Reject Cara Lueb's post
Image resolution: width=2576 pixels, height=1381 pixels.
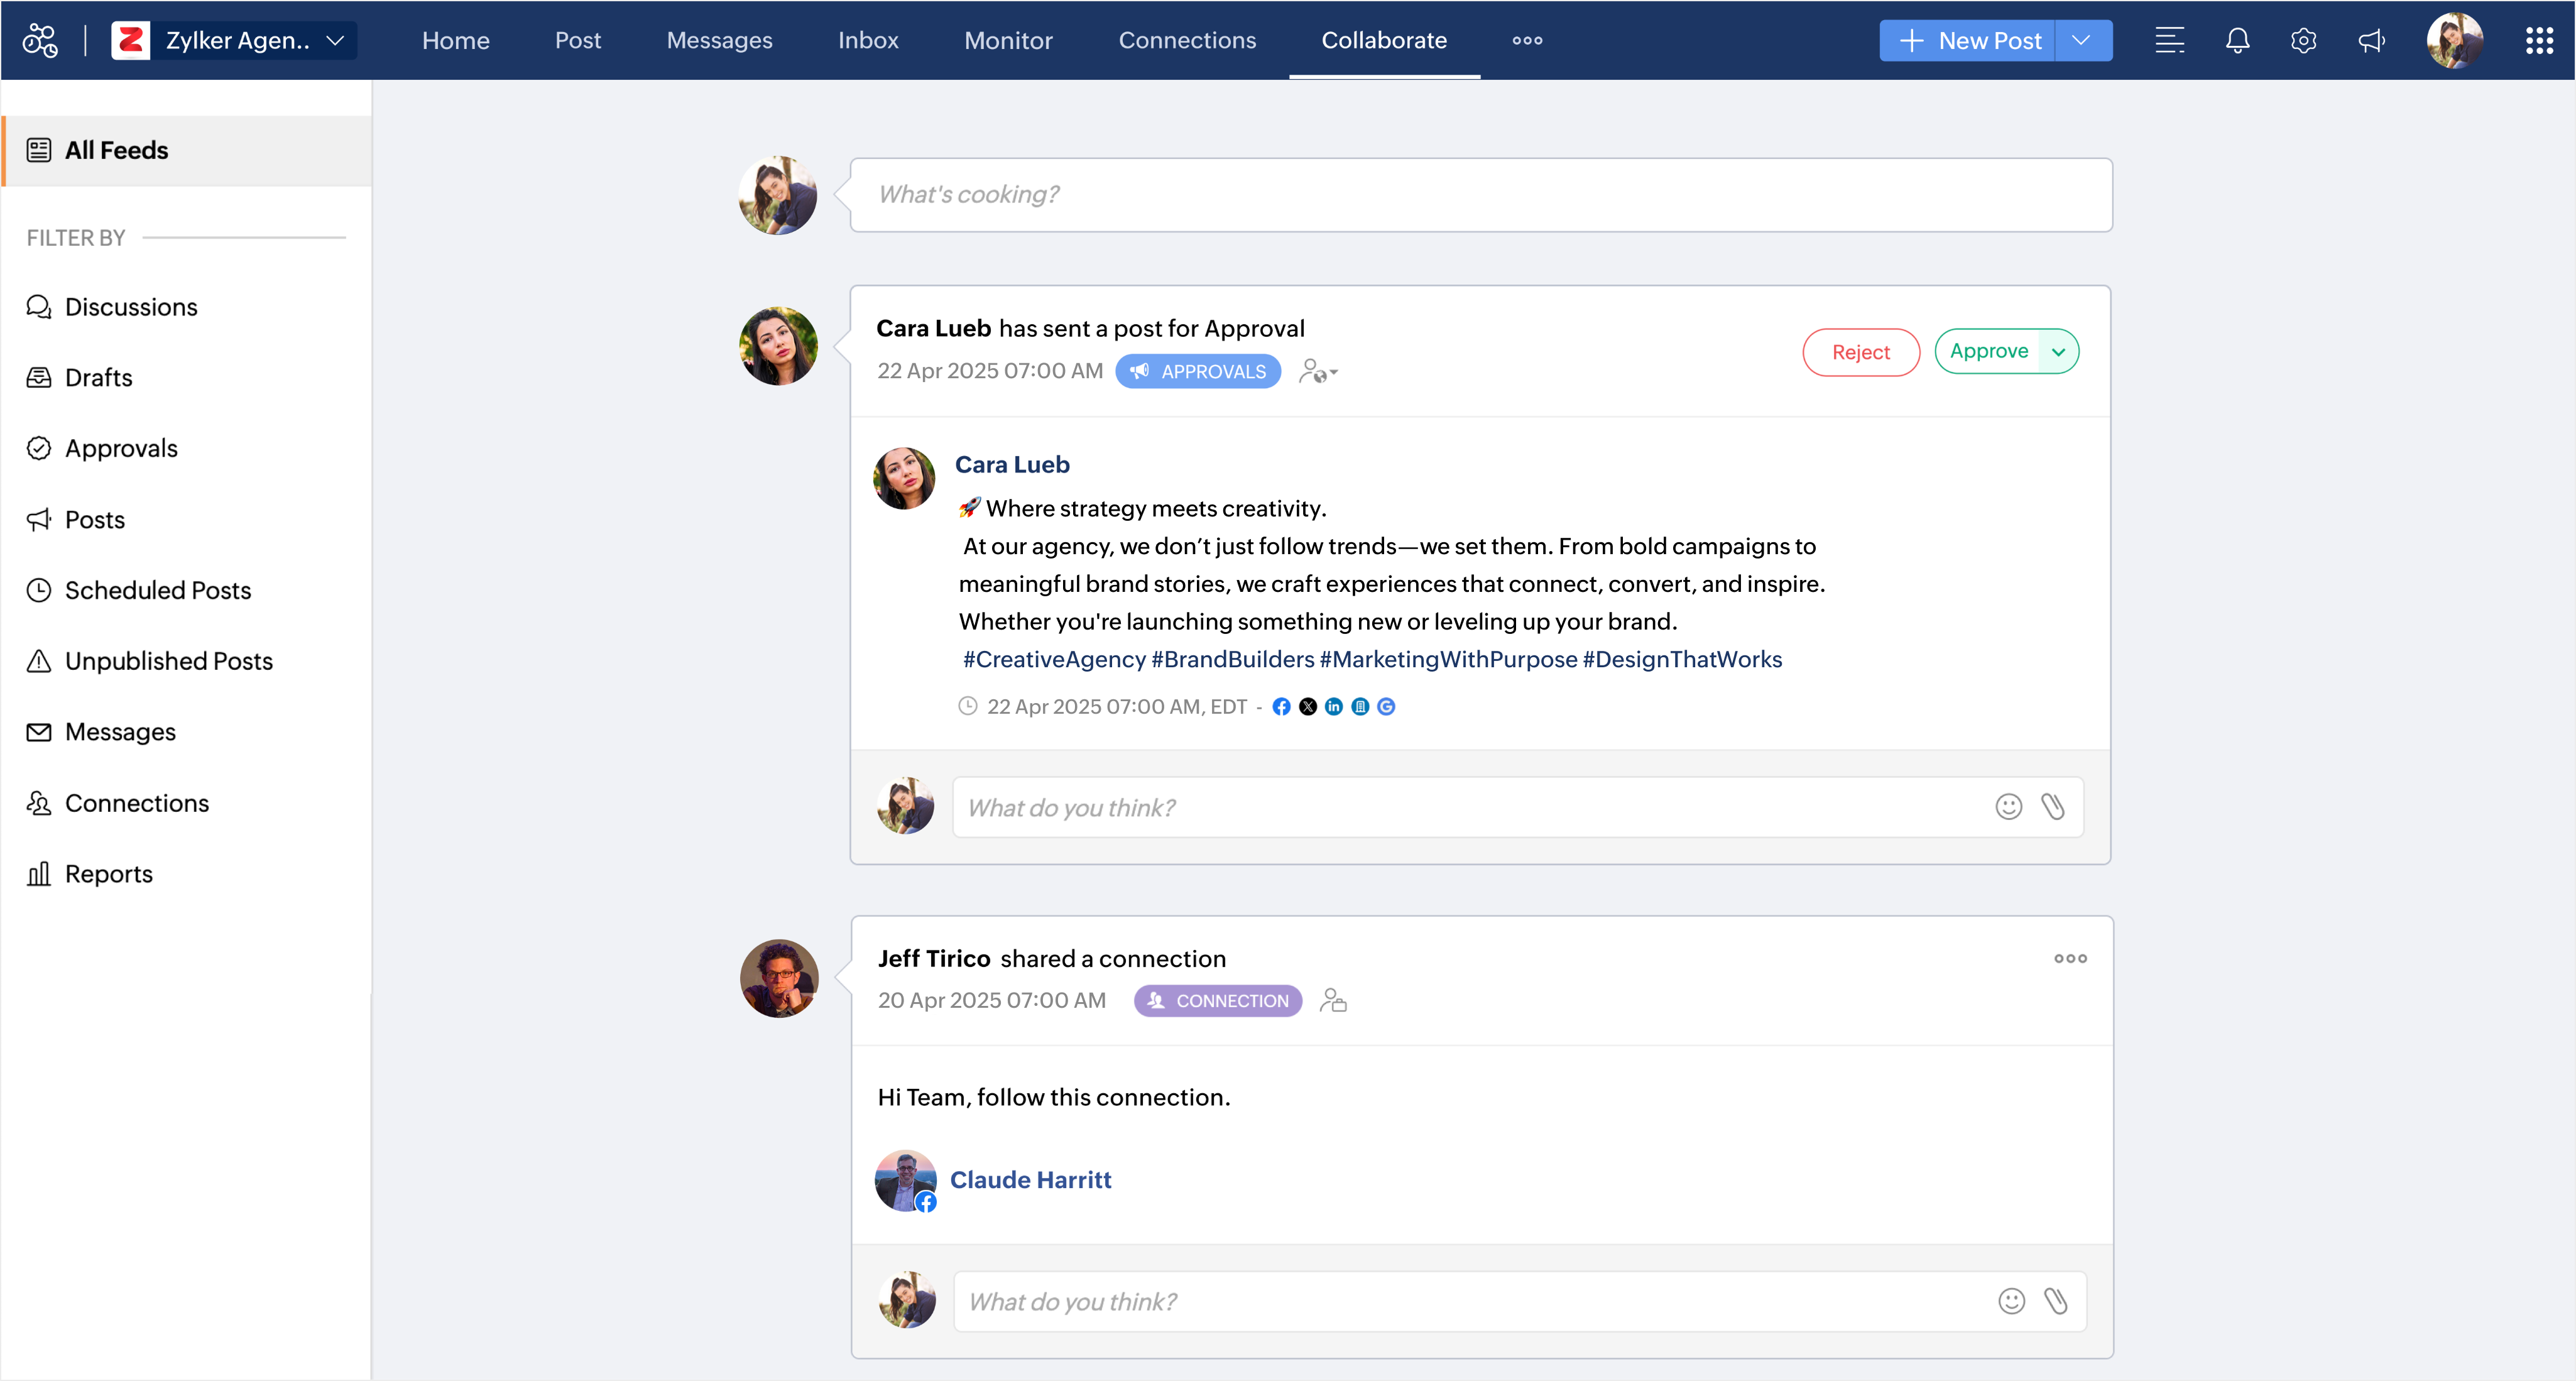(x=1860, y=352)
